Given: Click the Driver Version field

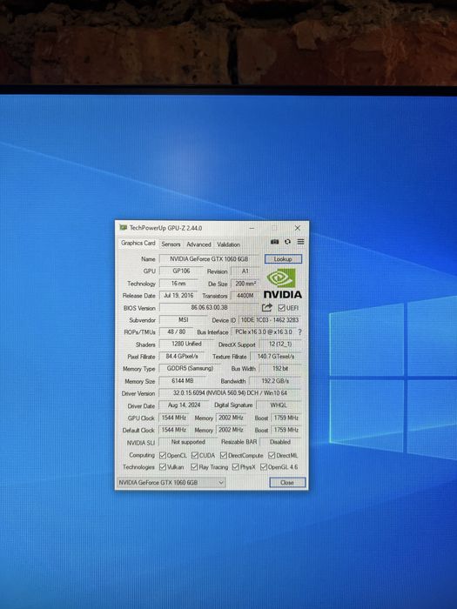Looking at the screenshot, I should [230, 393].
